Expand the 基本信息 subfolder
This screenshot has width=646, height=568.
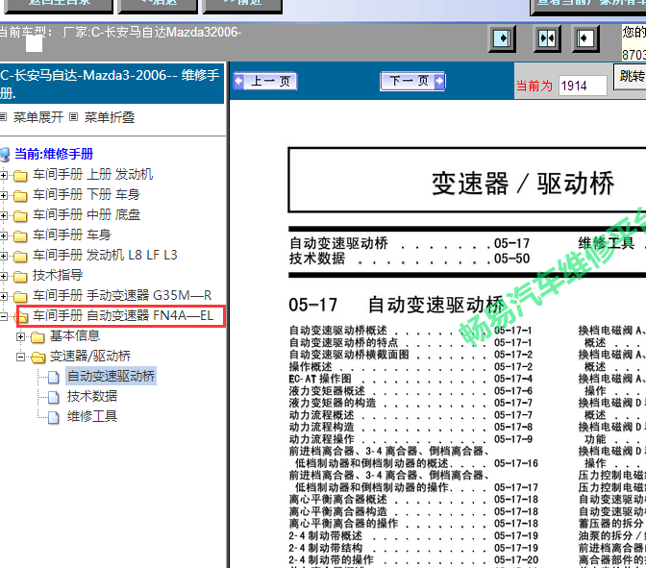coord(20,336)
